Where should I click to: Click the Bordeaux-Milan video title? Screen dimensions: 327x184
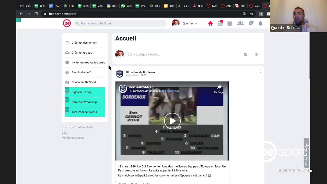[141, 87]
